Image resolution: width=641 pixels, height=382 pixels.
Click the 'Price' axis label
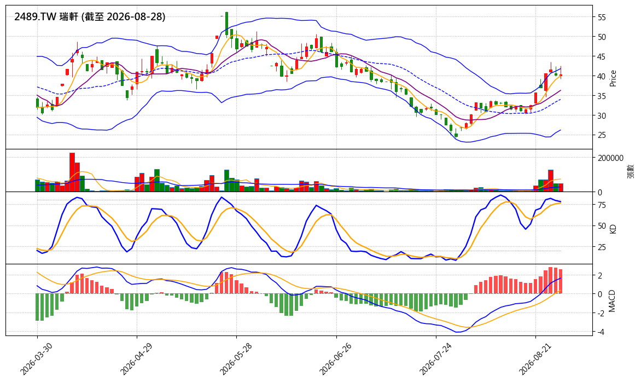613,78
